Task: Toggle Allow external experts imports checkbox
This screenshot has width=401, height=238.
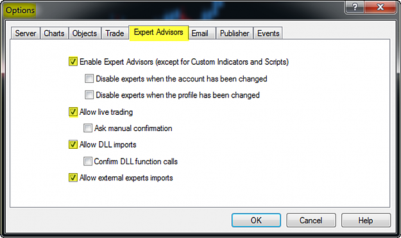Action: point(73,178)
